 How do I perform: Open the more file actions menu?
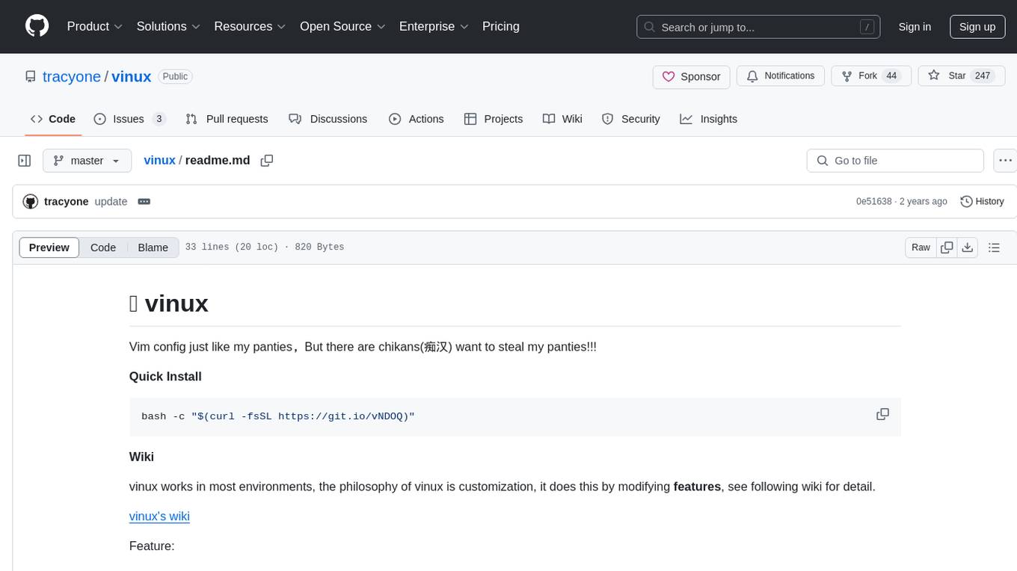[x=1005, y=161]
